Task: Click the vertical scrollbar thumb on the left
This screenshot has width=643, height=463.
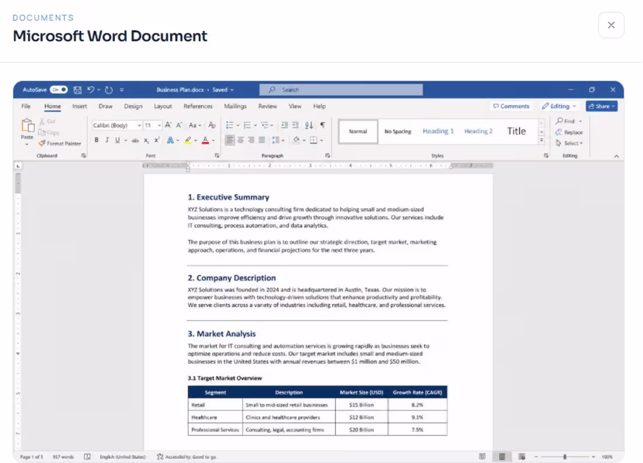Action: pyautogui.click(x=18, y=183)
